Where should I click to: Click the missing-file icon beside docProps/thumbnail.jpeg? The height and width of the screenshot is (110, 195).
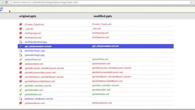(x=21, y=42)
